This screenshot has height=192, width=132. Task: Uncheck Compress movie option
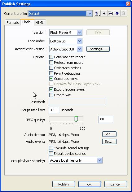pyautogui.click(x=51, y=79)
